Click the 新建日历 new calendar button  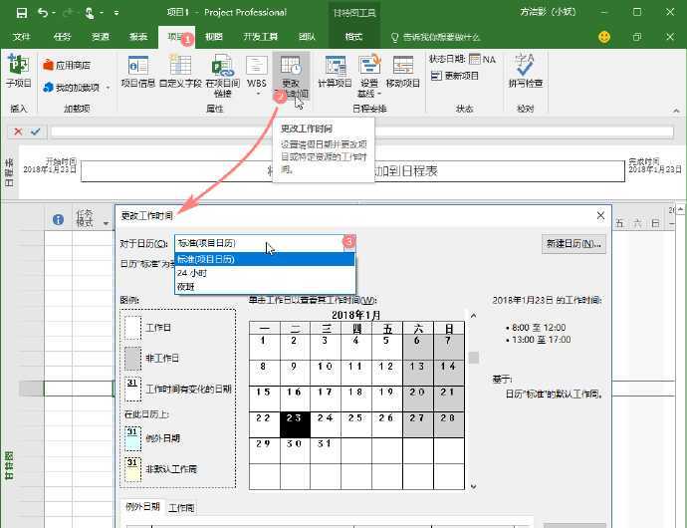coord(573,244)
